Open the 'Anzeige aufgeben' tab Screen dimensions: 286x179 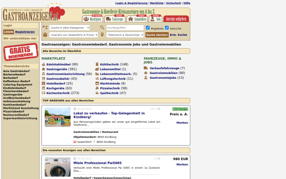tap(176, 19)
